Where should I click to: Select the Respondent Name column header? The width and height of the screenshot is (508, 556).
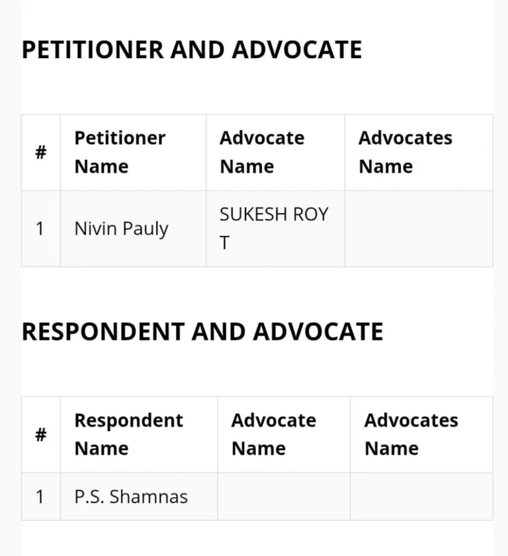139,435
